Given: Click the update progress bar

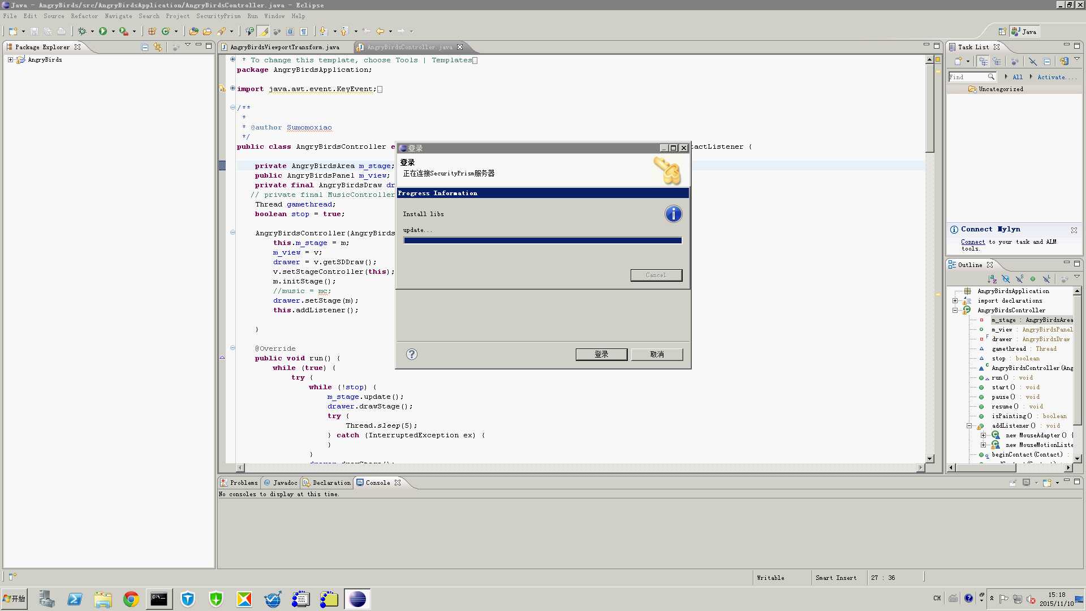Looking at the screenshot, I should pos(542,240).
